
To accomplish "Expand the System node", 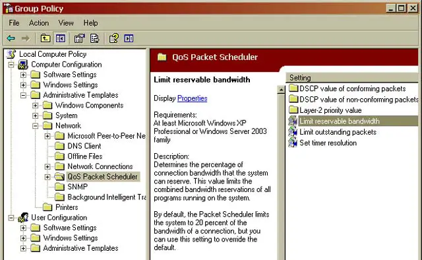I will point(35,116).
